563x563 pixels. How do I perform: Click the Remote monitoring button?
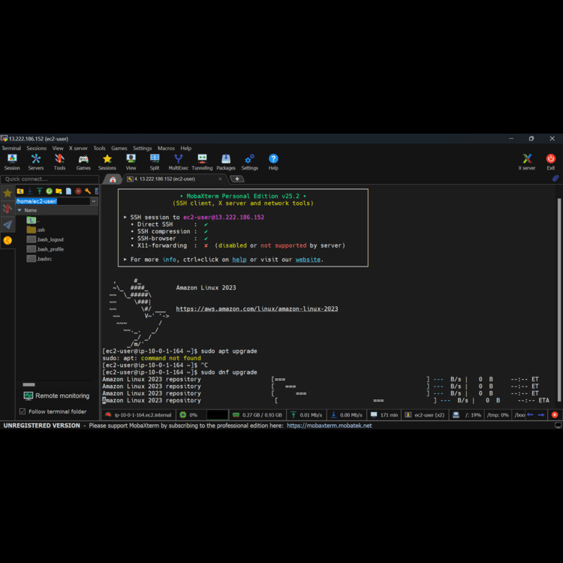coord(56,396)
